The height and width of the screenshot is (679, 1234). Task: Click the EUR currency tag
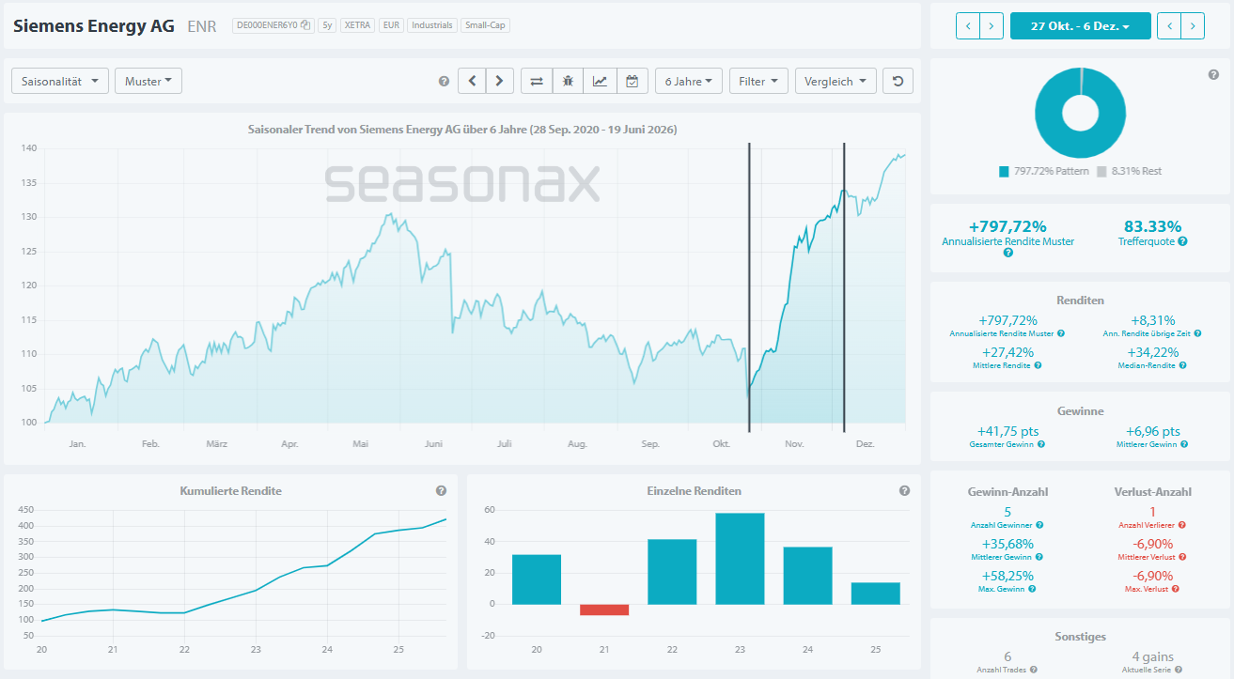coord(391,25)
